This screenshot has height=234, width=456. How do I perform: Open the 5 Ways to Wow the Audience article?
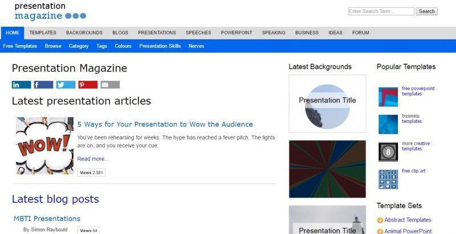click(x=165, y=124)
